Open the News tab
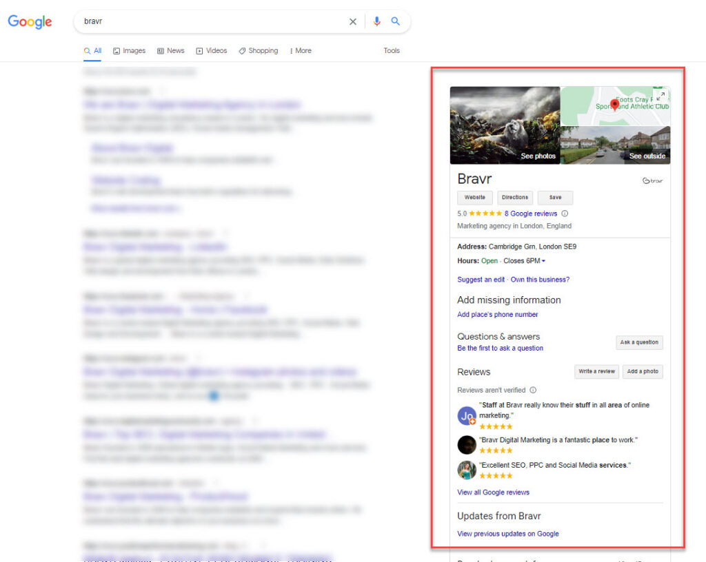This screenshot has width=706, height=562. pos(171,51)
